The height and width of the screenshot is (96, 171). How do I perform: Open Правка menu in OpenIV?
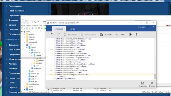pyautogui.click(x=29, y=26)
